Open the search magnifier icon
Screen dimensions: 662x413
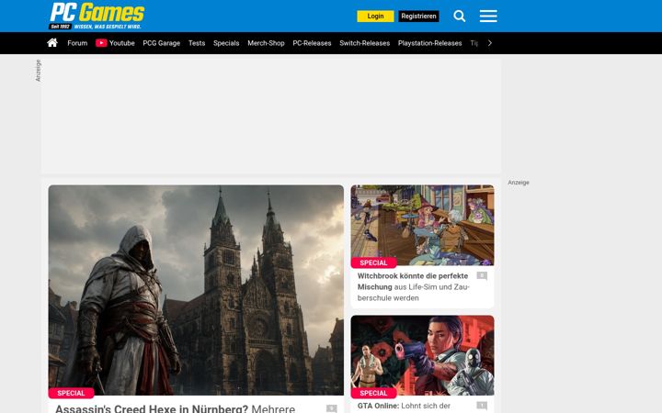point(460,16)
